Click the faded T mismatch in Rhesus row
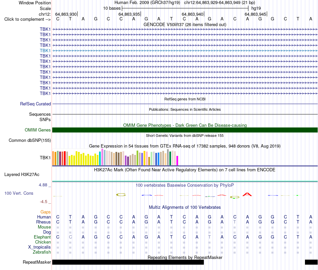The width and height of the screenshot is (318, 270). (x=235, y=222)
